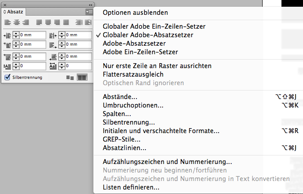Increase the left indent value
Viewport: 303px width, 194px height.
16,34
